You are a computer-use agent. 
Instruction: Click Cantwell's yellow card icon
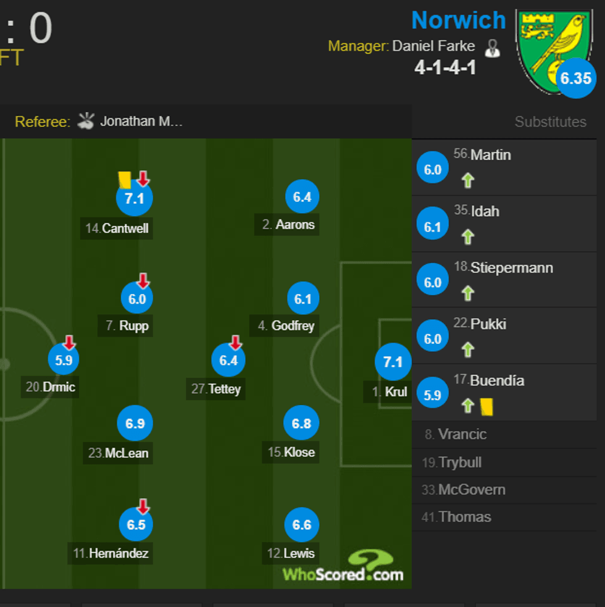(125, 180)
